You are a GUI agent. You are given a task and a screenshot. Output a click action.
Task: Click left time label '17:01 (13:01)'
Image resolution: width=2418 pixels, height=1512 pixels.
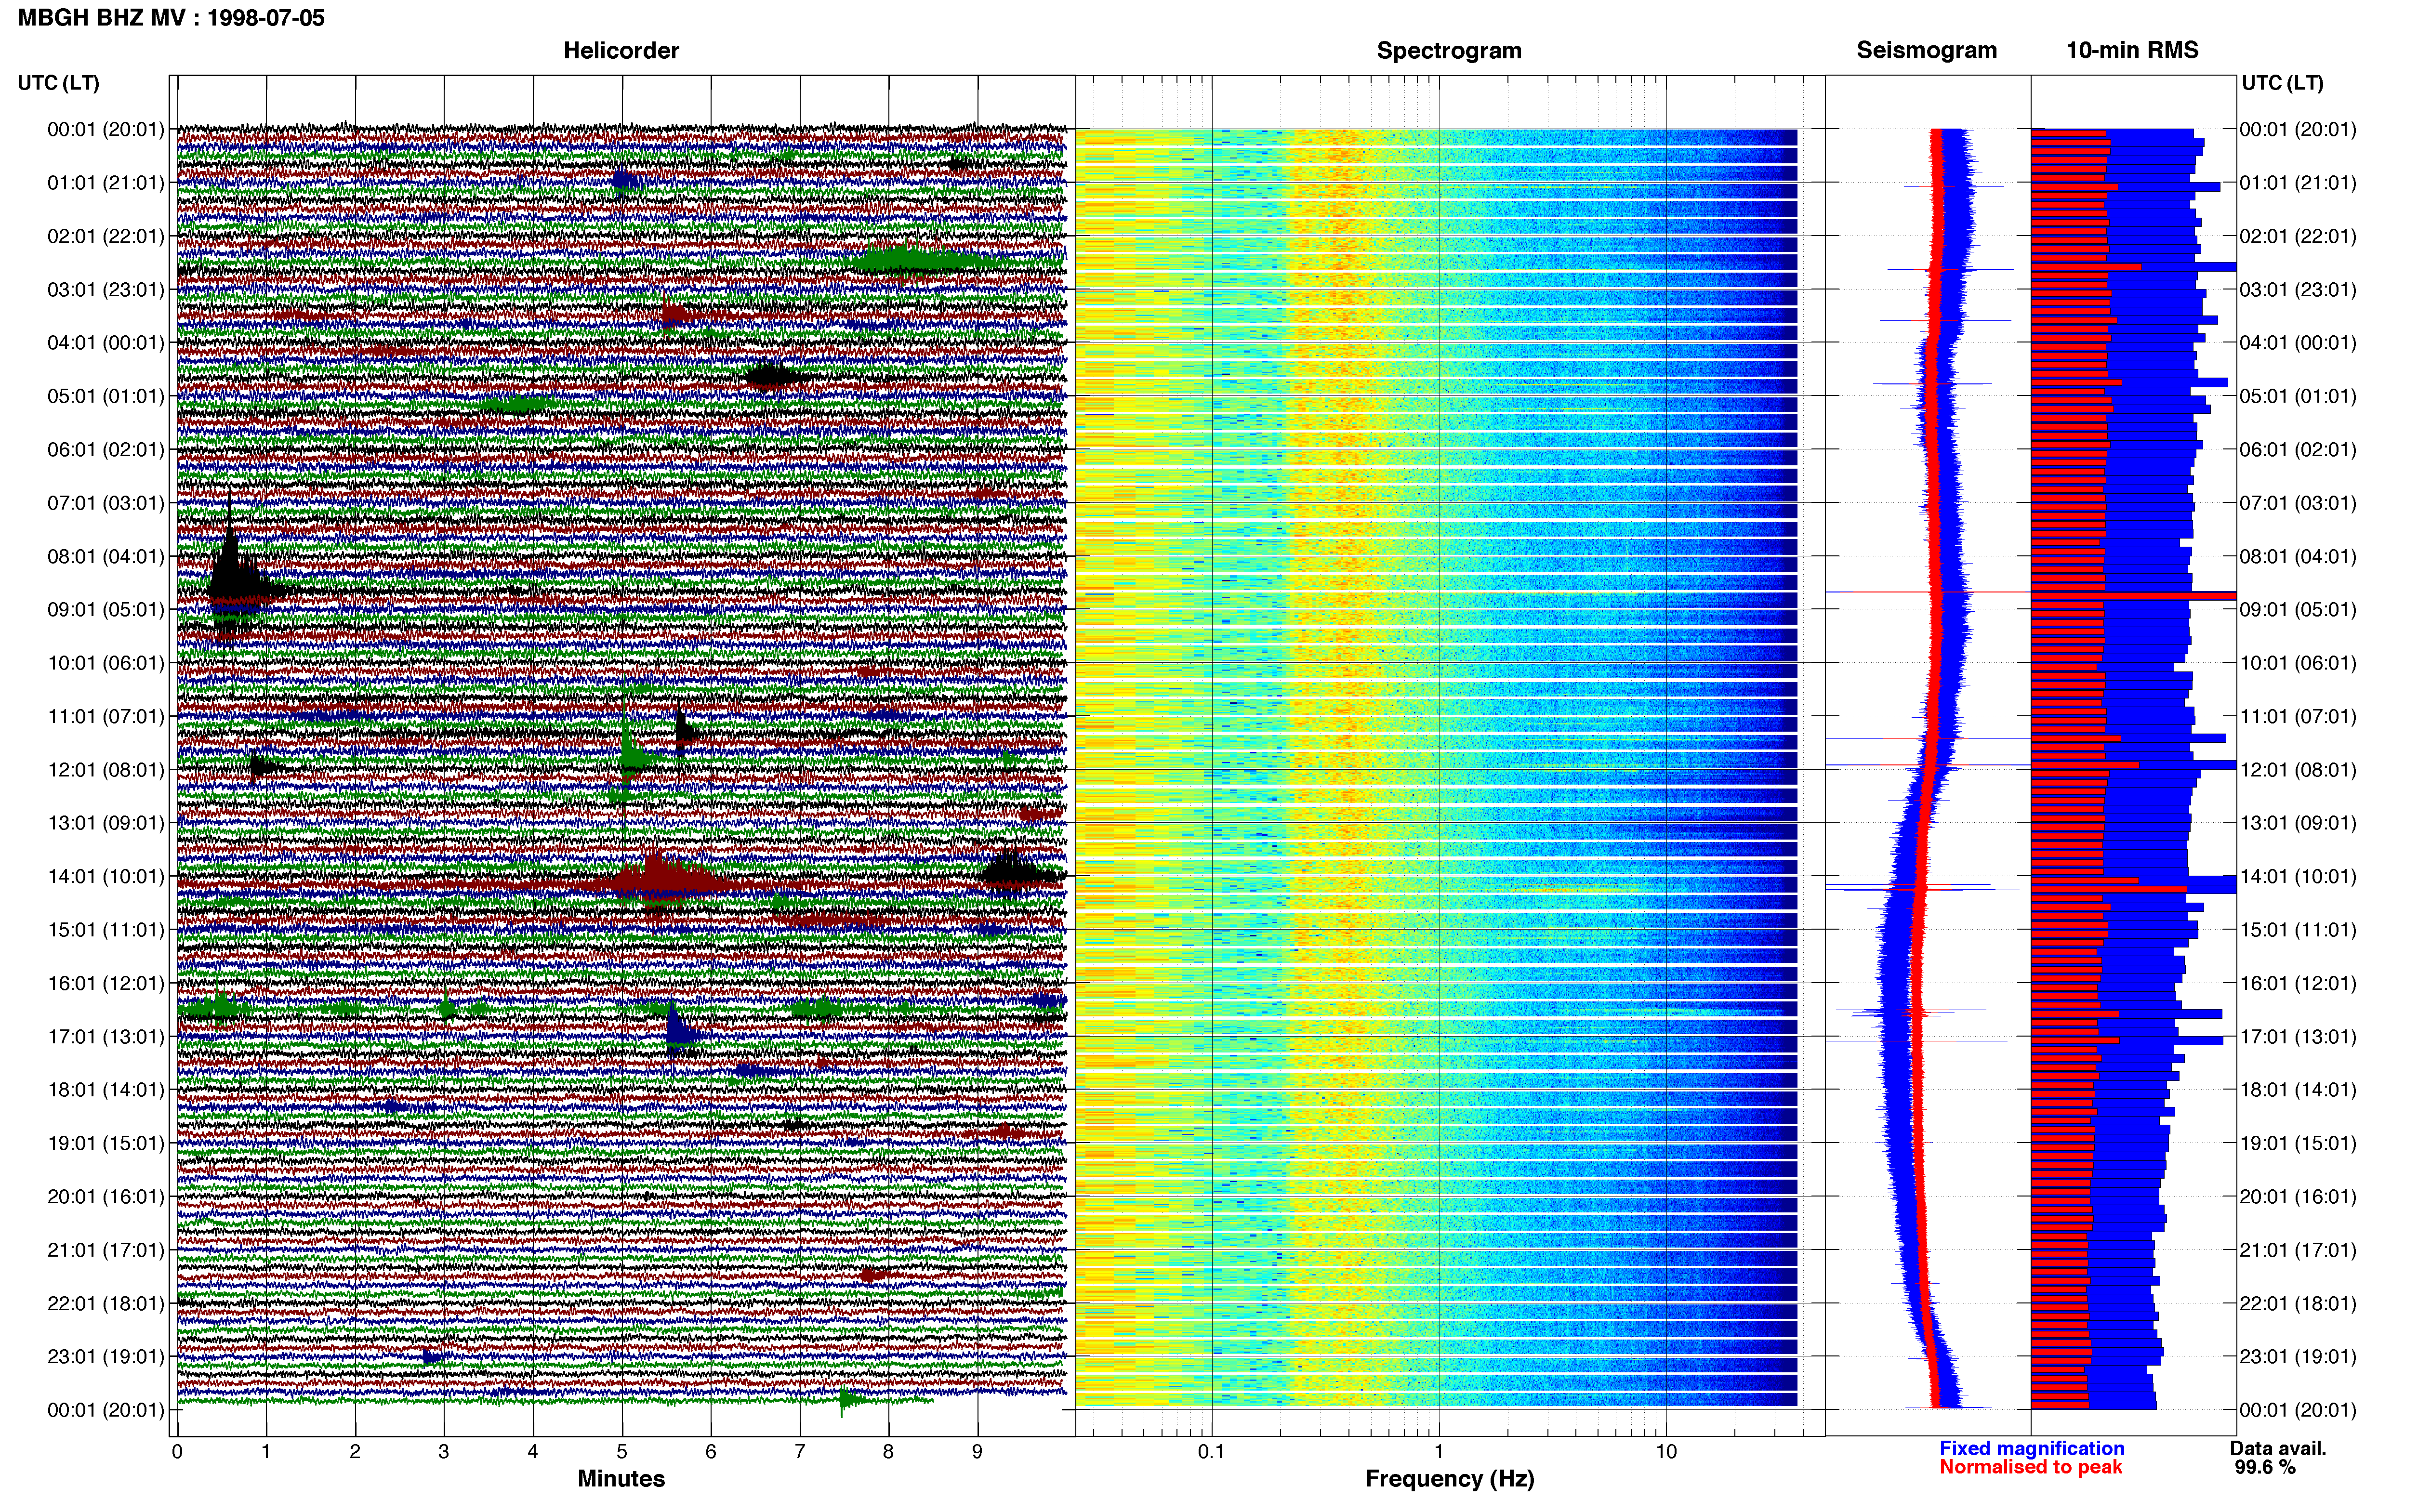coord(105,1037)
